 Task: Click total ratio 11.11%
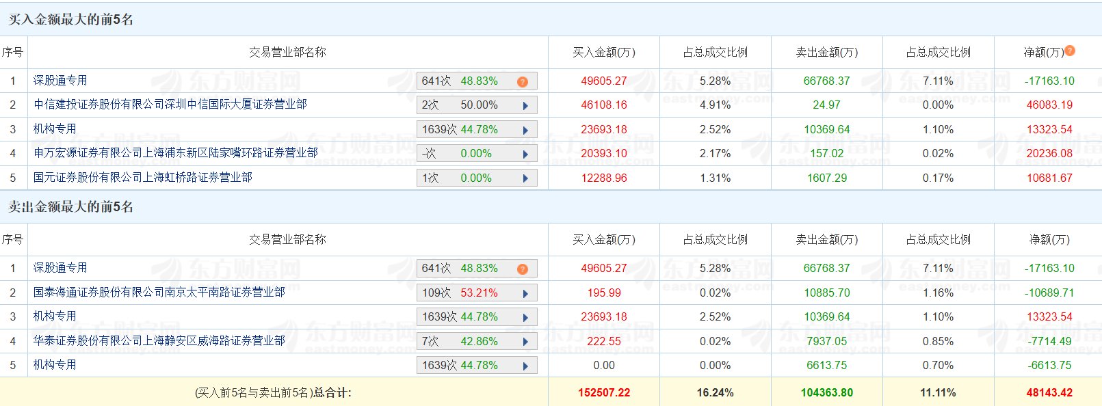938,393
